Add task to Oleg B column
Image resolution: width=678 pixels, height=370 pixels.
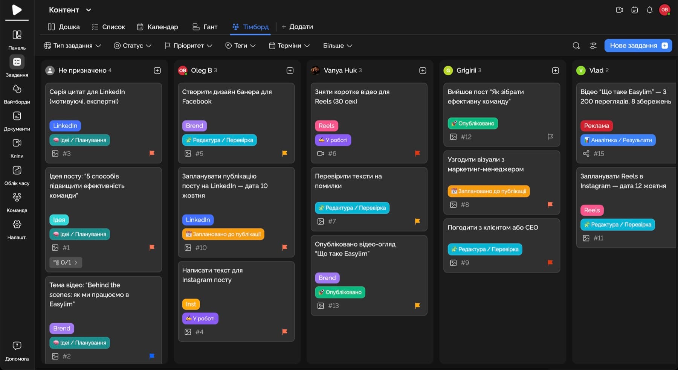pos(290,70)
